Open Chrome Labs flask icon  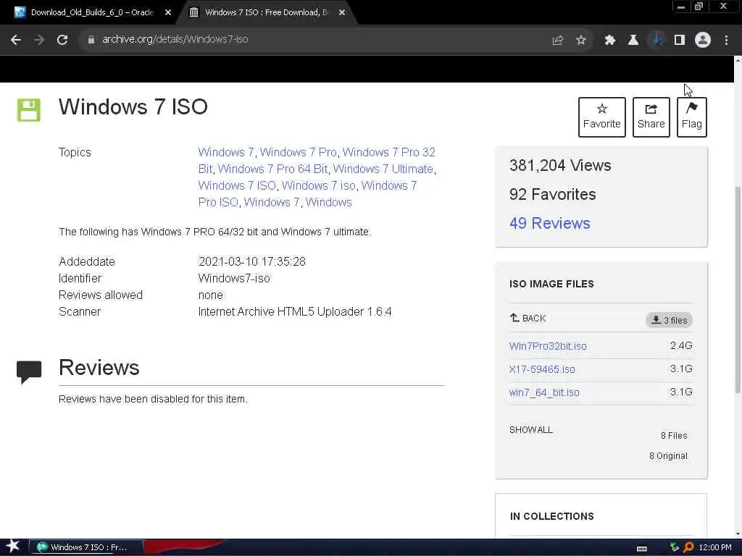tap(633, 41)
